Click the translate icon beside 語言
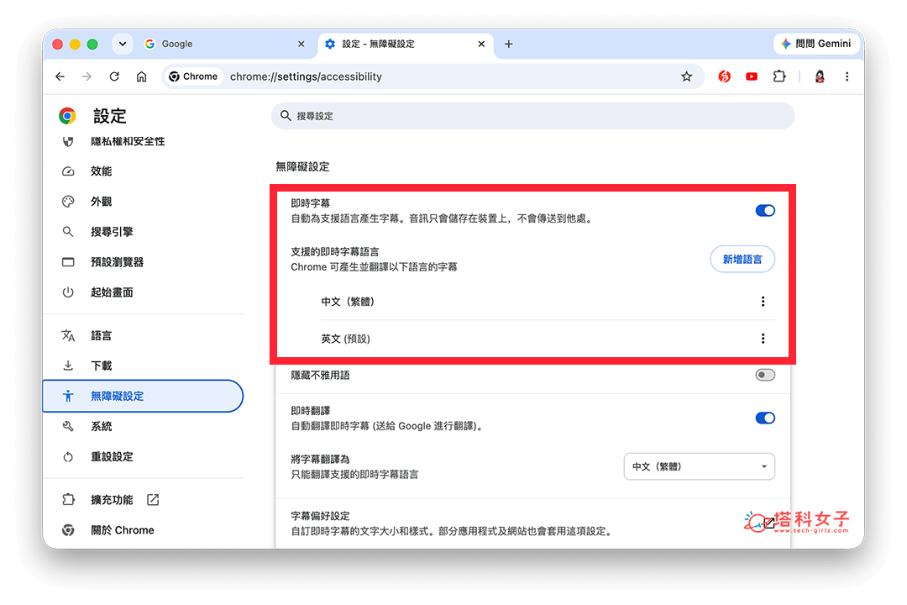Image resolution: width=907 pixels, height=605 pixels. (x=68, y=336)
